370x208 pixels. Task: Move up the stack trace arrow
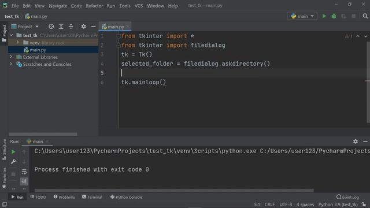pyautogui.click(x=24, y=152)
